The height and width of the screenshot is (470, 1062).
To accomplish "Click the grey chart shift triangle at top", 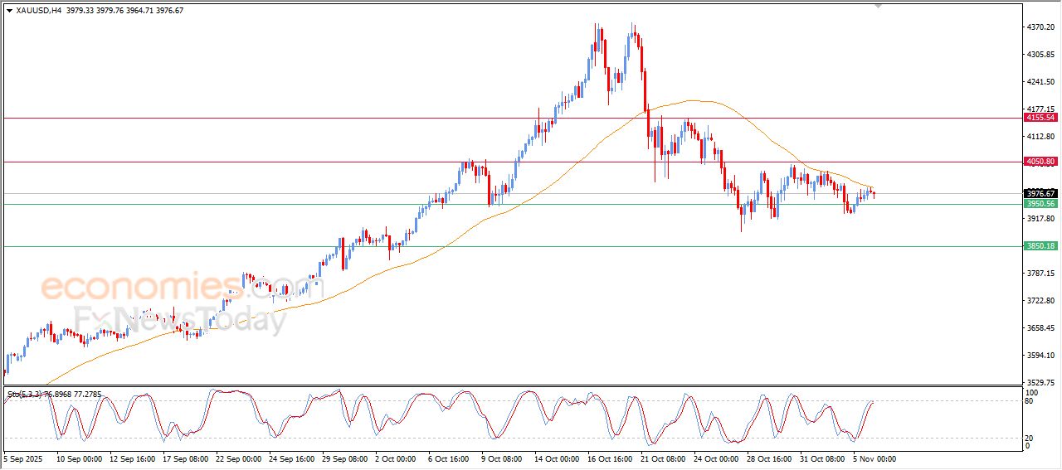I will (x=879, y=6).
